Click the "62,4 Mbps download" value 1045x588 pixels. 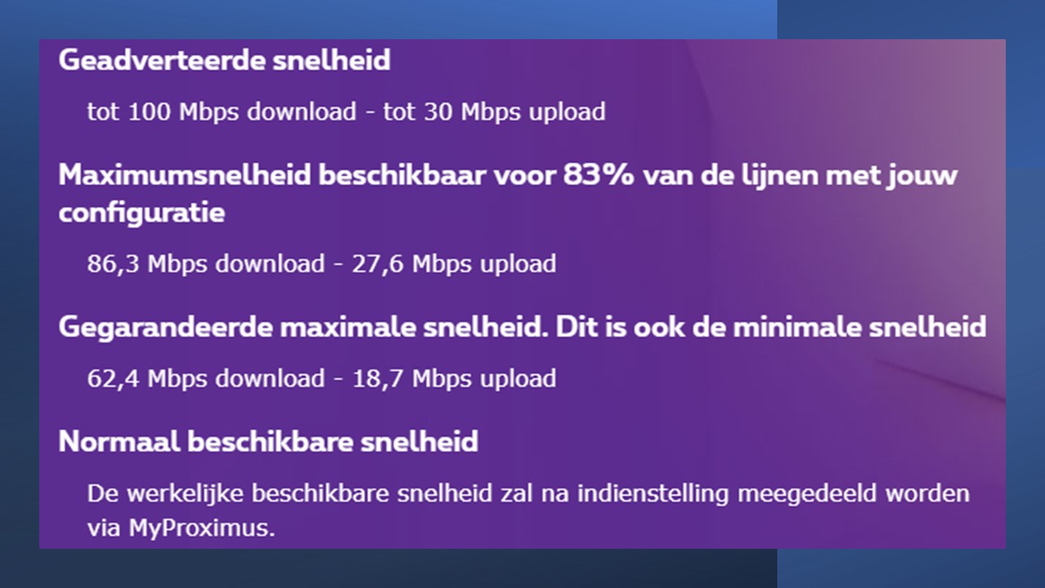coord(206,378)
